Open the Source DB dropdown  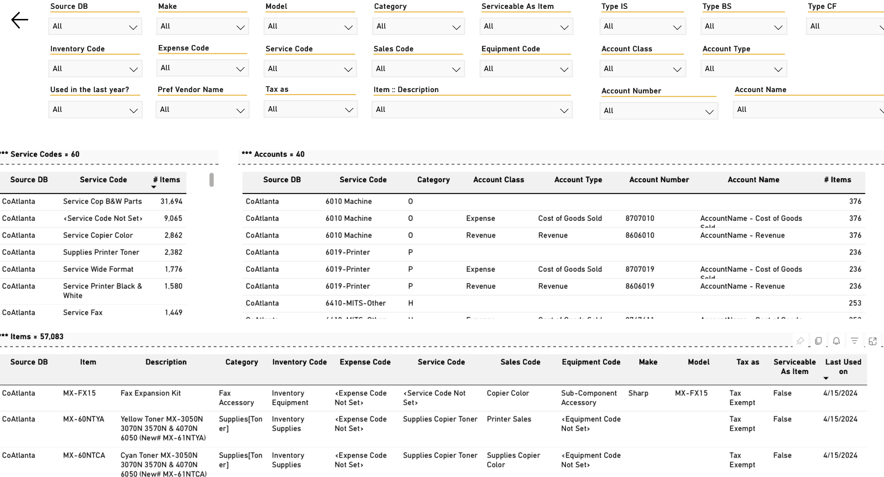[x=95, y=26]
